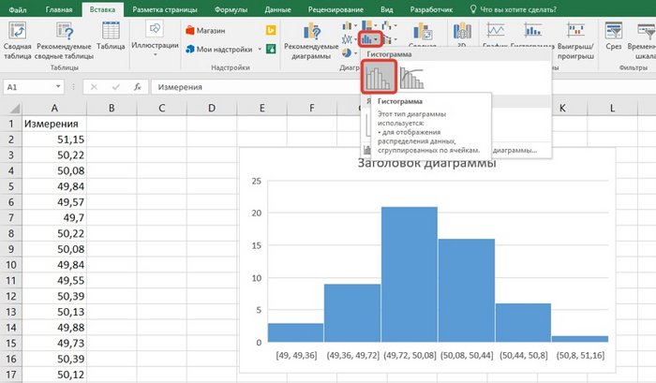The image size is (656, 383).
Task: Click the insert function fx icon
Action: click(137, 87)
